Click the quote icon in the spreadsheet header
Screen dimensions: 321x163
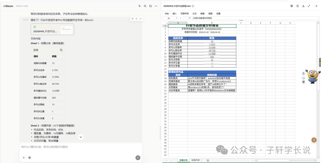(x=292, y=6)
